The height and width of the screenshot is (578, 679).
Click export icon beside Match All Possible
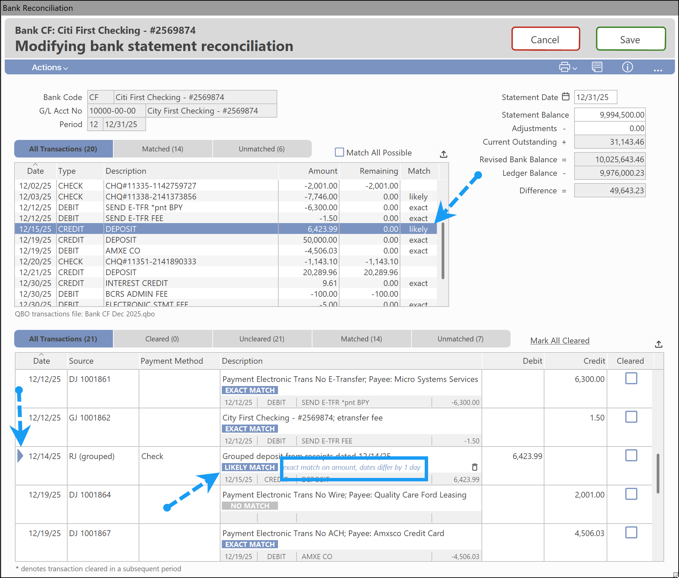point(444,154)
